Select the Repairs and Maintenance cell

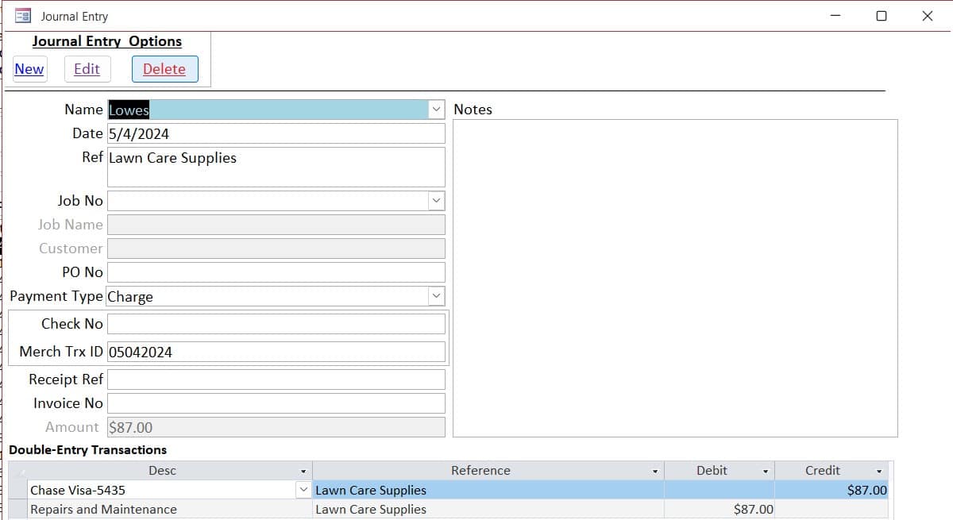[x=170, y=510]
